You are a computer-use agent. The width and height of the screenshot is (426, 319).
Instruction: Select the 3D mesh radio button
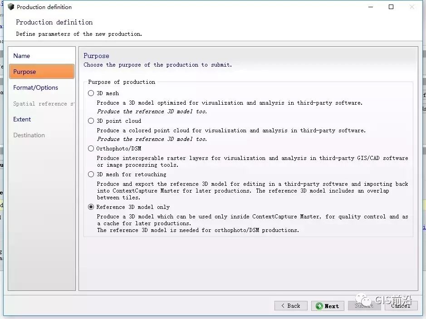pos(91,93)
